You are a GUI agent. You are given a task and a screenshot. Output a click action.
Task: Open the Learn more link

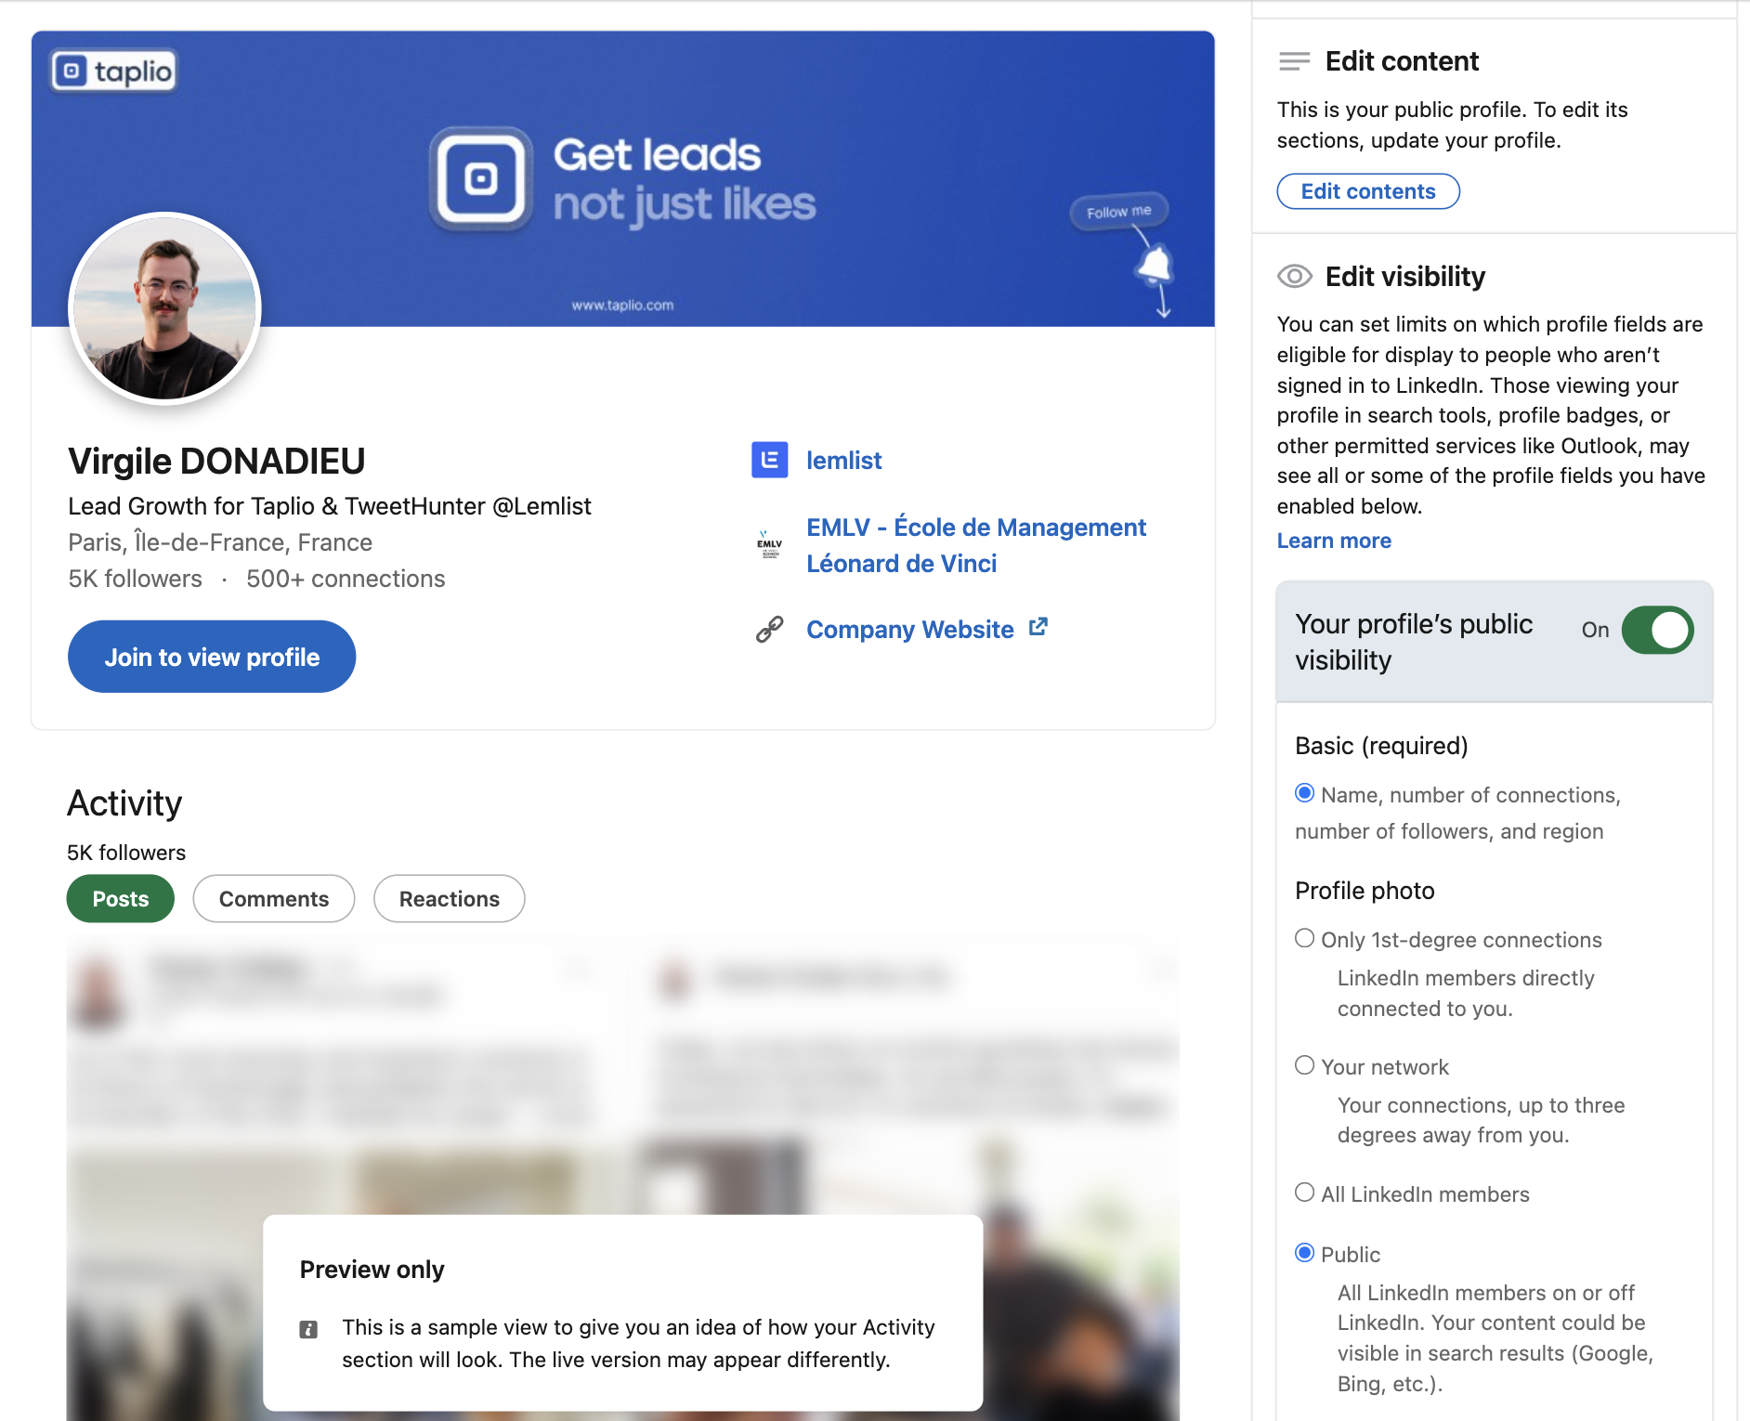click(x=1334, y=541)
